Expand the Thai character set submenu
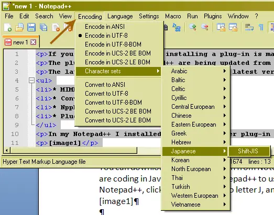The width and height of the screenshot is (274, 215). [195, 178]
